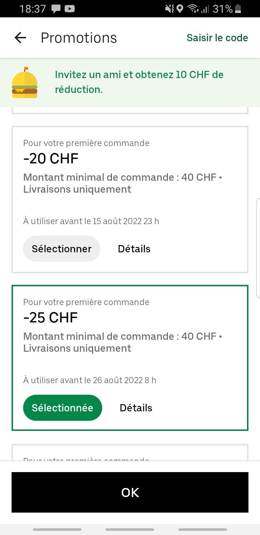Tap the chat message notification icon
260x535 pixels.
56,9
